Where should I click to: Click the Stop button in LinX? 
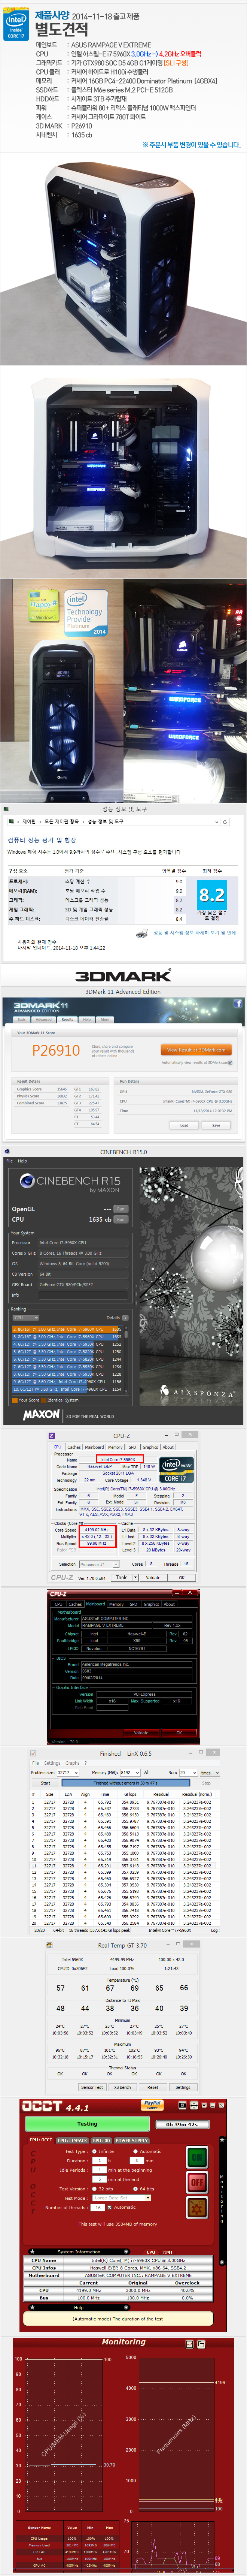tap(206, 1783)
